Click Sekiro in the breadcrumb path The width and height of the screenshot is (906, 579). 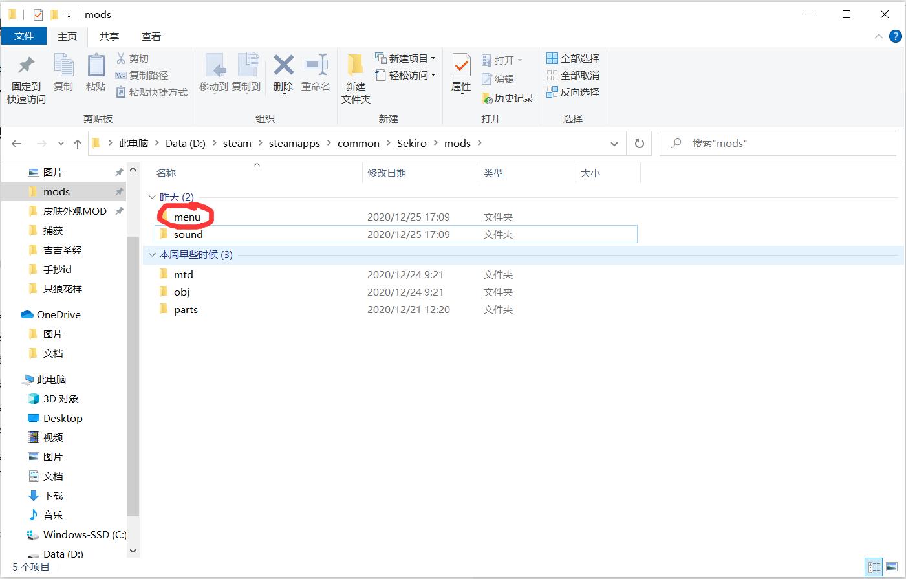tap(411, 144)
